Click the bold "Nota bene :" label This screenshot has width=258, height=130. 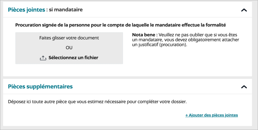[145, 35]
